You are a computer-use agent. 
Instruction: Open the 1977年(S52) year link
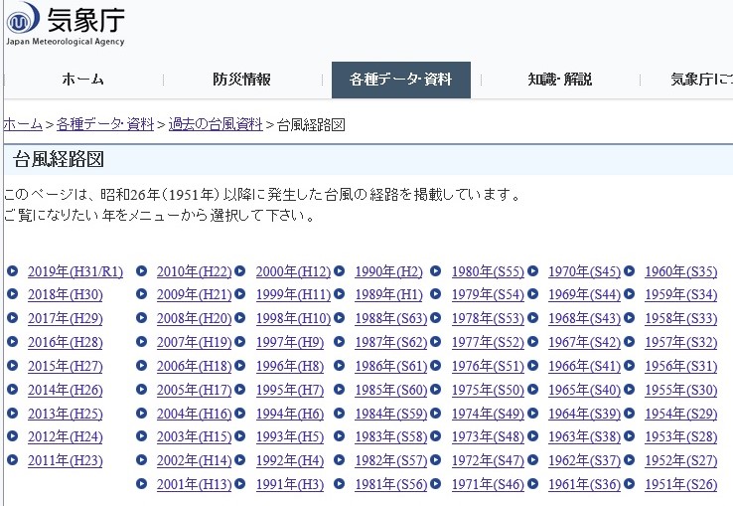pos(488,343)
